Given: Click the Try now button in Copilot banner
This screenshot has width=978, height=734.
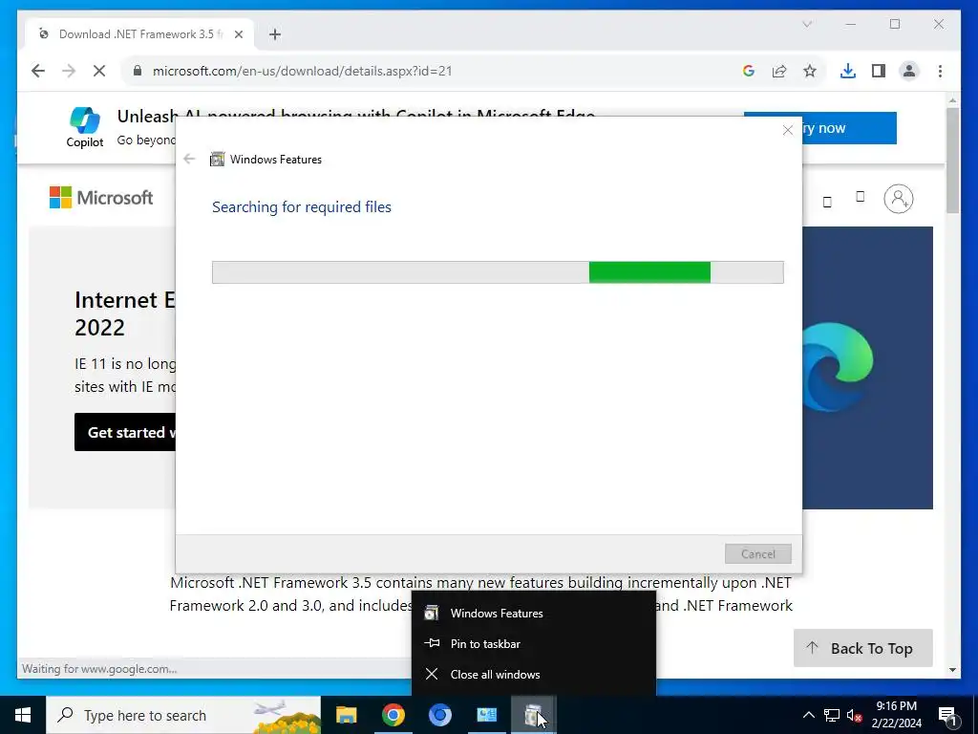Looking at the screenshot, I should (849, 128).
